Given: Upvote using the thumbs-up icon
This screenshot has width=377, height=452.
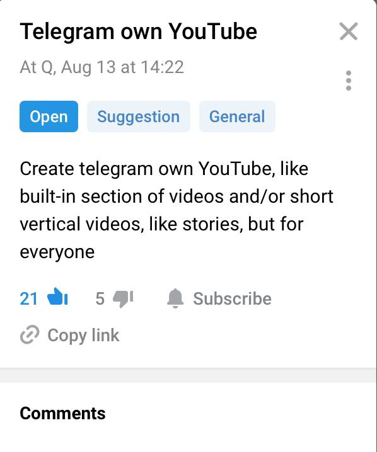Looking at the screenshot, I should pyautogui.click(x=57, y=297).
